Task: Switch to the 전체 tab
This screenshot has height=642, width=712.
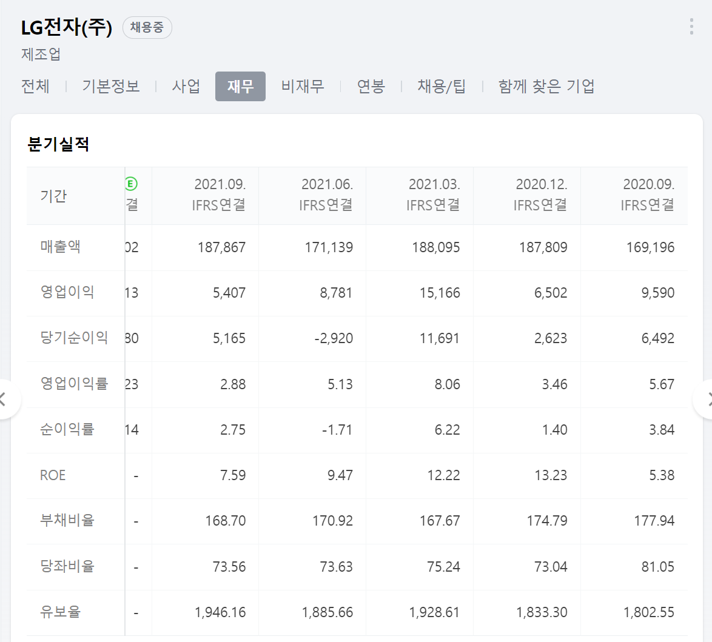Action: click(35, 86)
